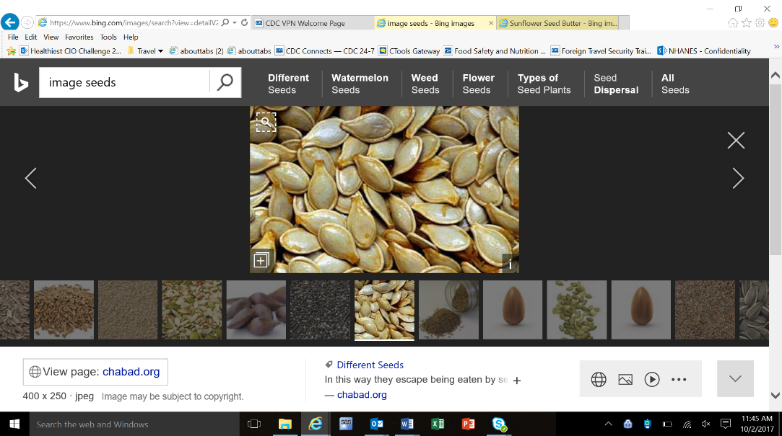The width and height of the screenshot is (782, 436).
Task: Go to the previous image arrow
Action: click(x=30, y=178)
